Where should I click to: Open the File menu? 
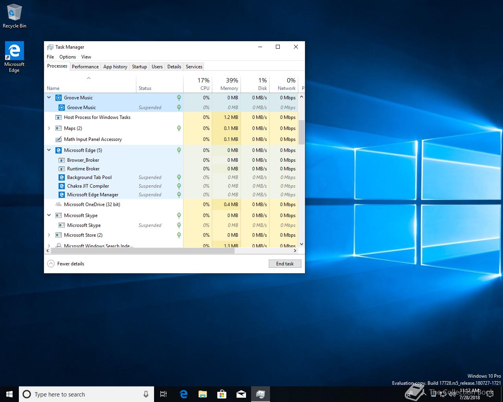(50, 57)
